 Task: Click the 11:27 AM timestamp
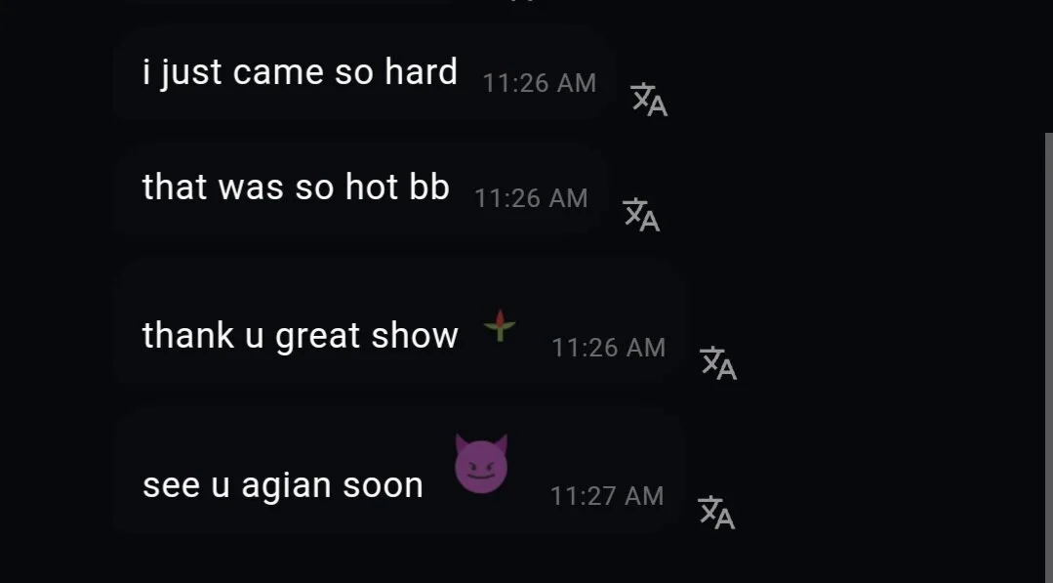pos(607,496)
